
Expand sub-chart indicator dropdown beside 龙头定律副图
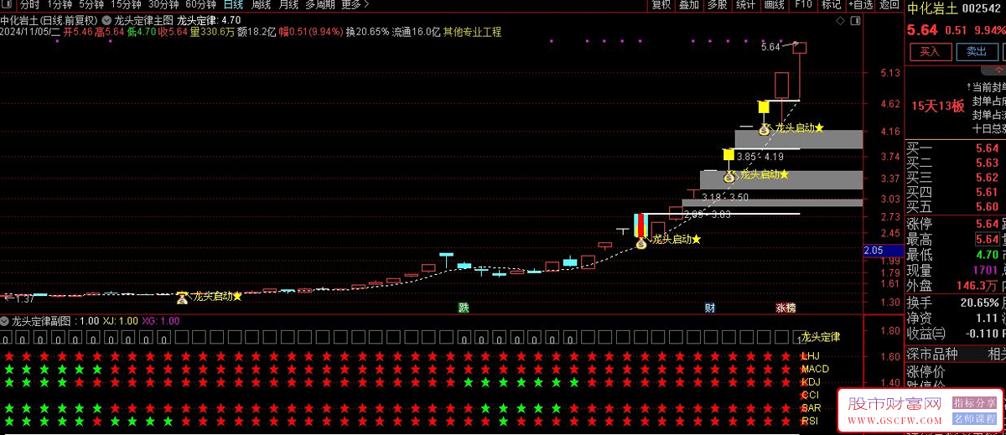[x=5, y=321]
